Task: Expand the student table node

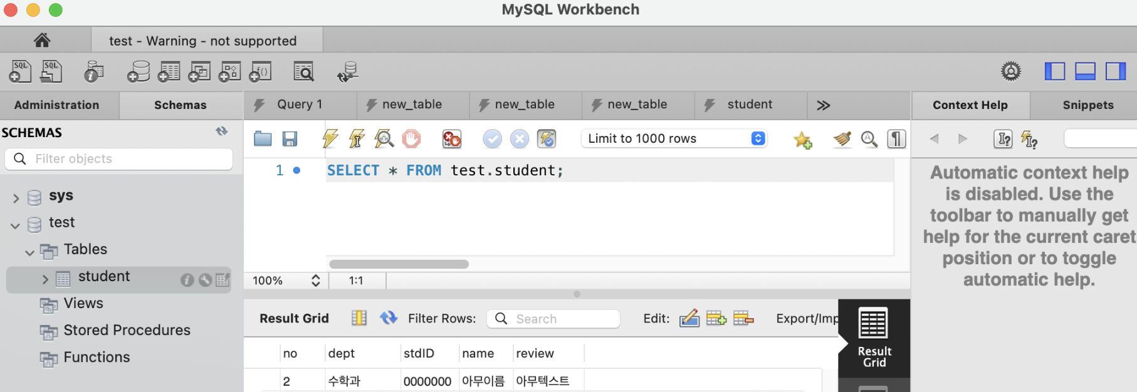Action: point(45,279)
